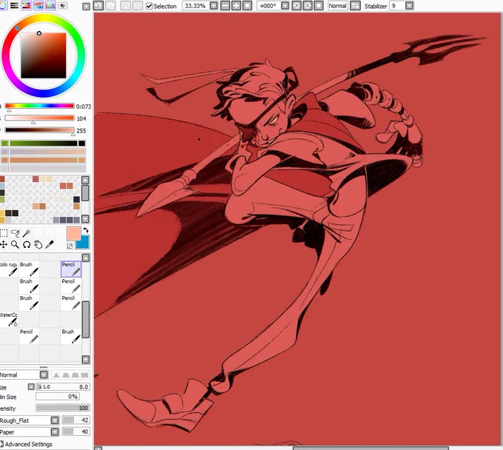
Task: Select the zoom magnifier tool
Action: pos(15,244)
